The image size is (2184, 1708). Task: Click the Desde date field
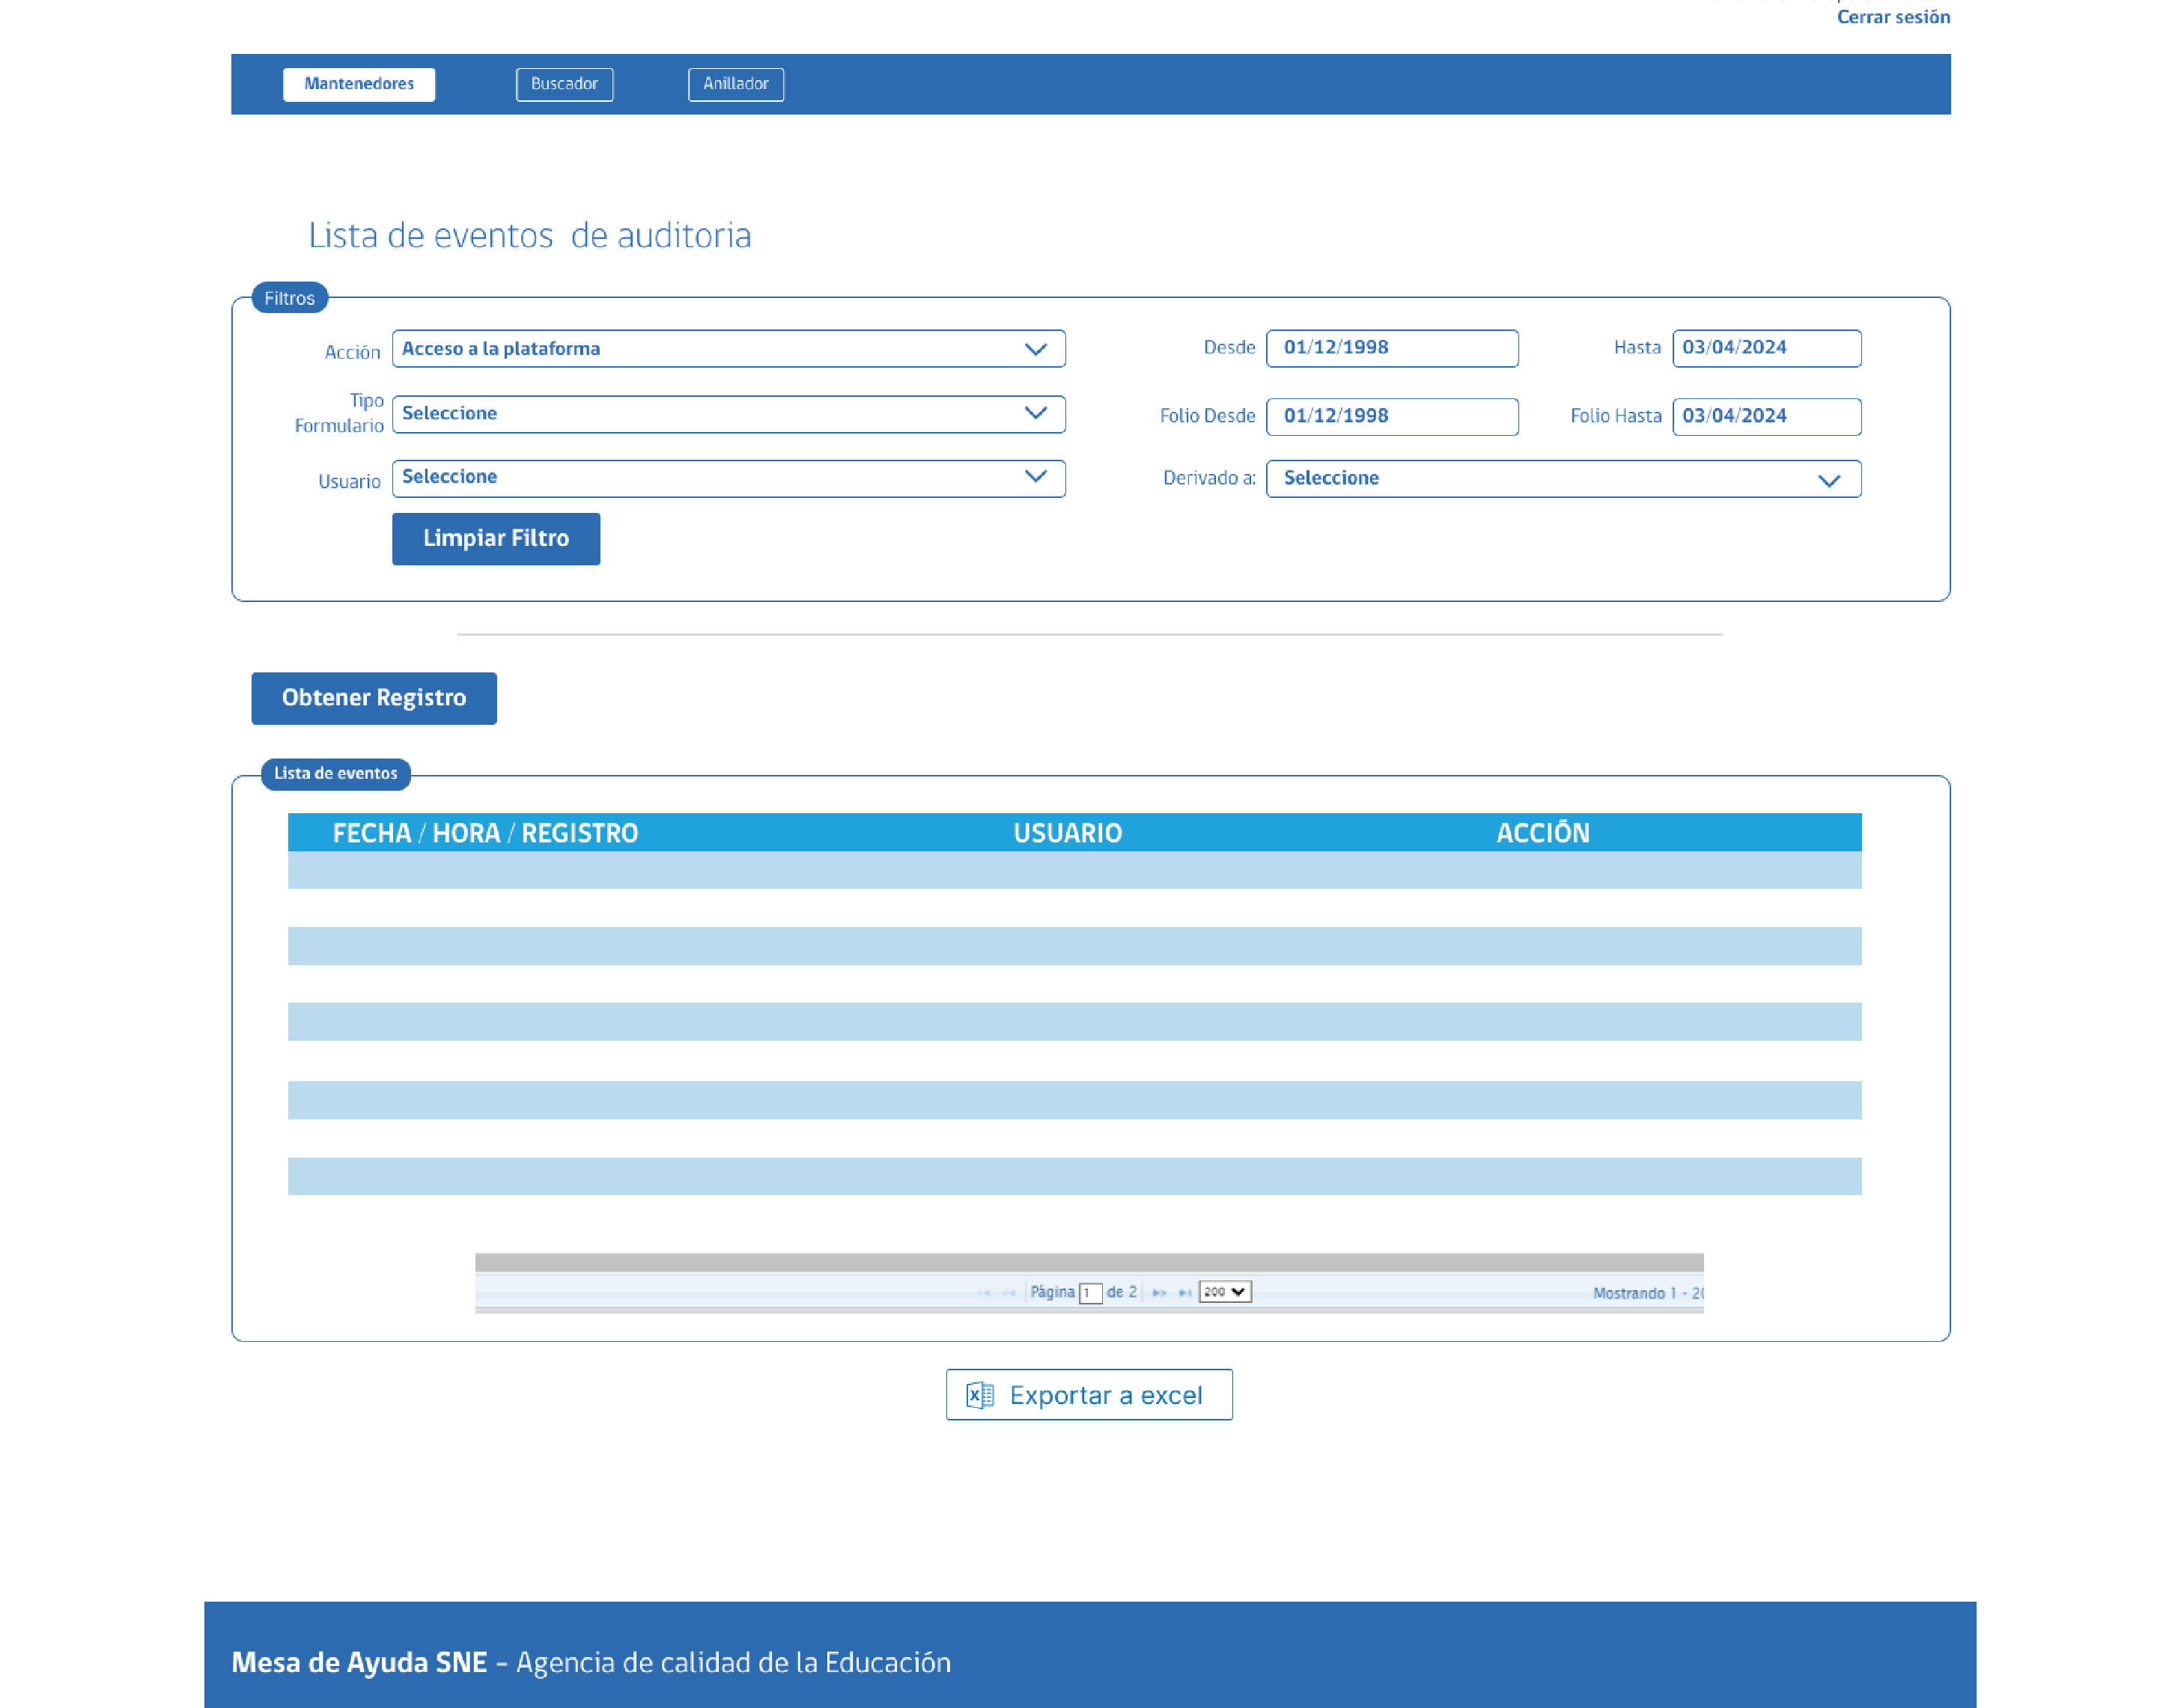(1392, 348)
